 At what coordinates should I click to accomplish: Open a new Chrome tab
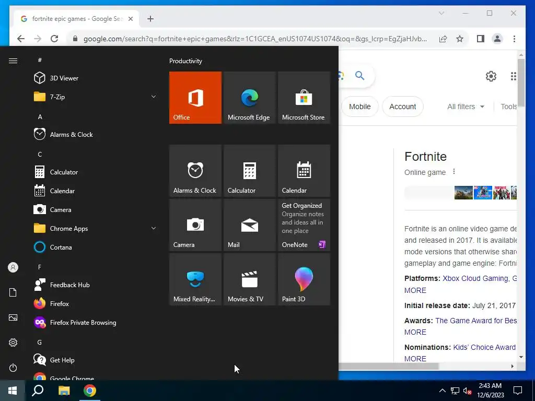coord(150,19)
